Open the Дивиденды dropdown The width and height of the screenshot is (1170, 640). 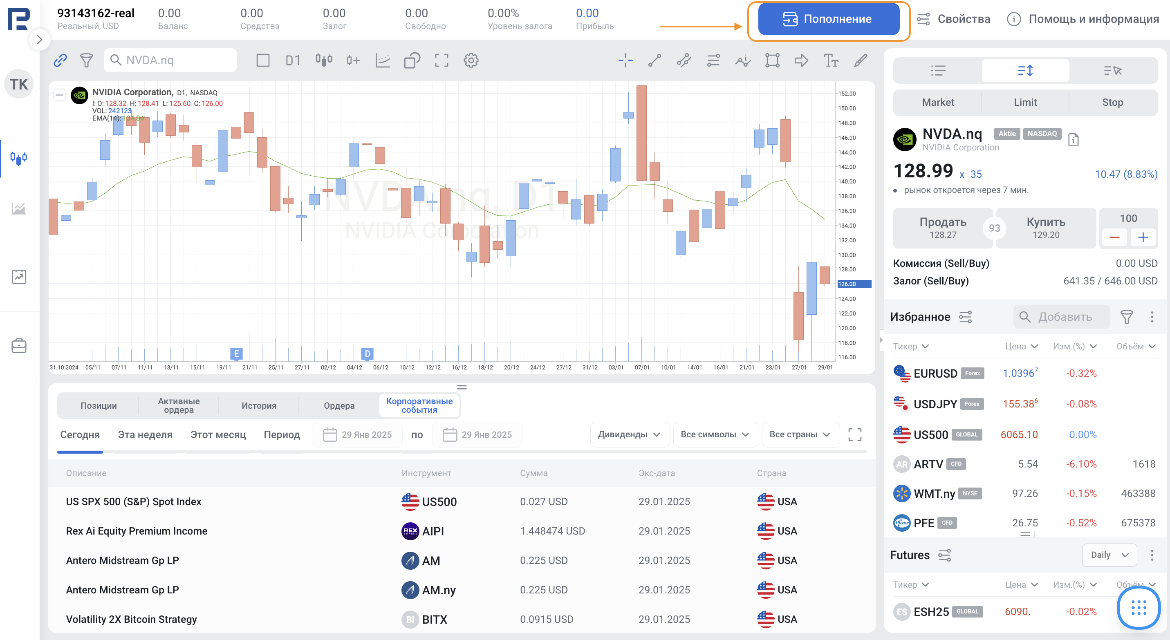point(629,434)
